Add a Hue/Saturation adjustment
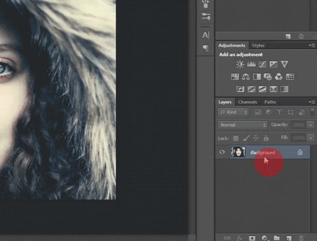The height and width of the screenshot is (241, 317). point(235,77)
